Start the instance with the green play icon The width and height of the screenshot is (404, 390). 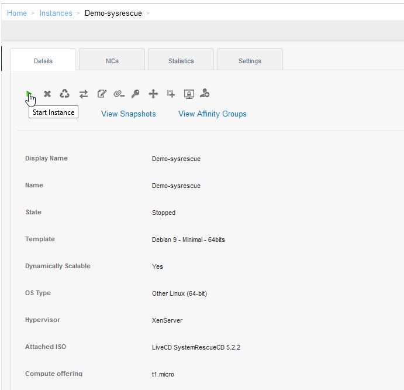29,94
